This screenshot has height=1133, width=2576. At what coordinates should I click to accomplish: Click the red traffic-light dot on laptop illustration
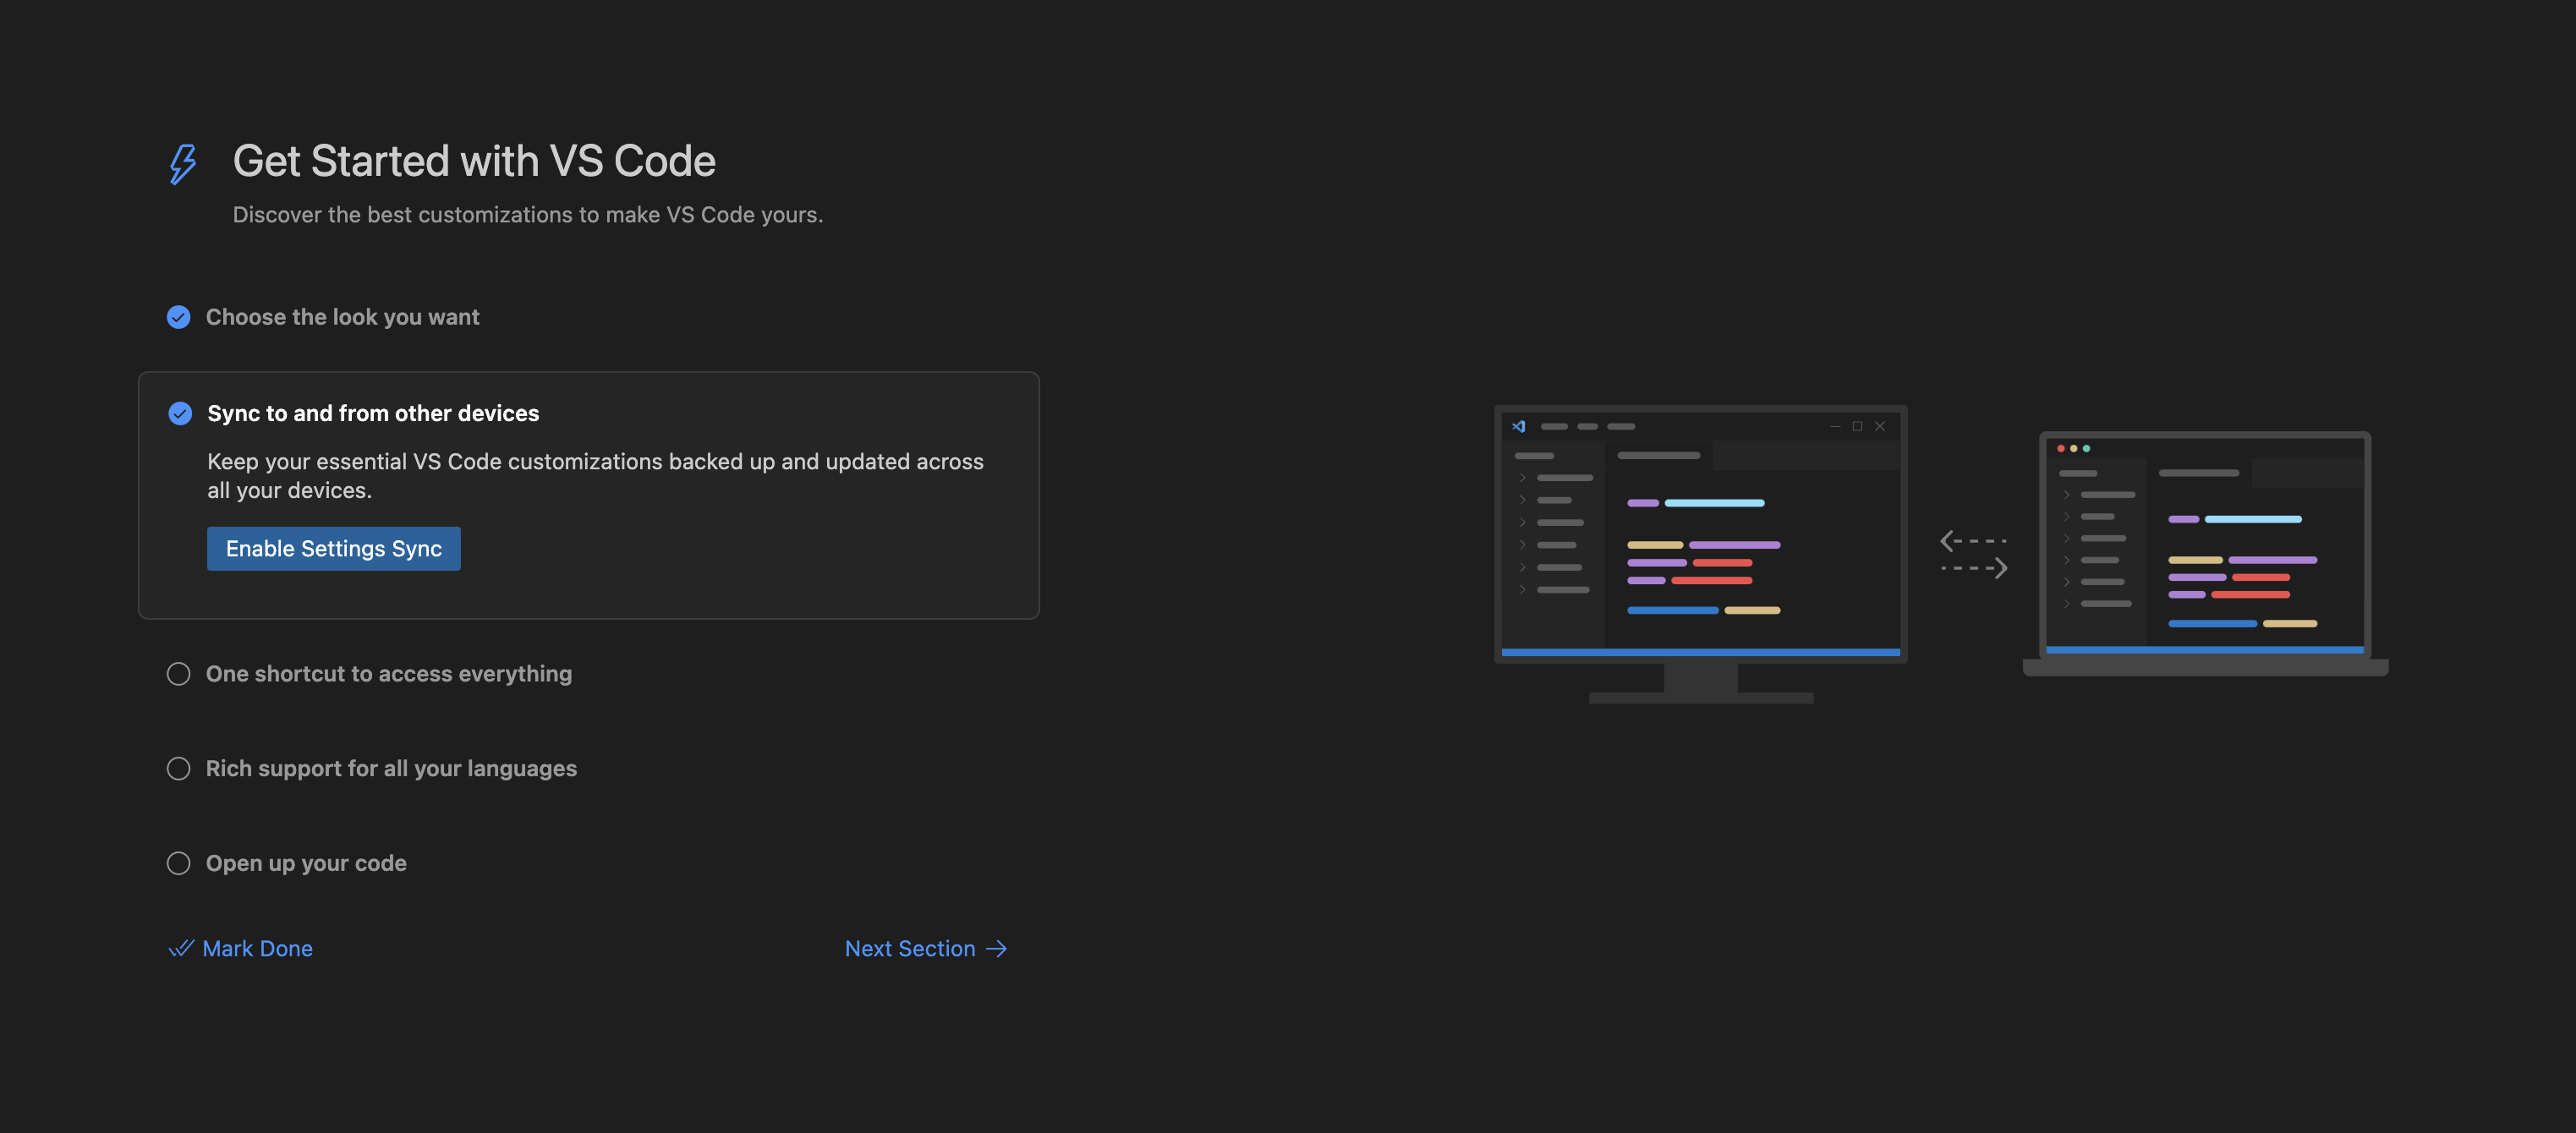pyautogui.click(x=2061, y=448)
